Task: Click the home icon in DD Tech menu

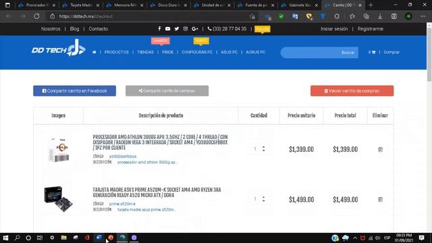Action: click(94, 52)
